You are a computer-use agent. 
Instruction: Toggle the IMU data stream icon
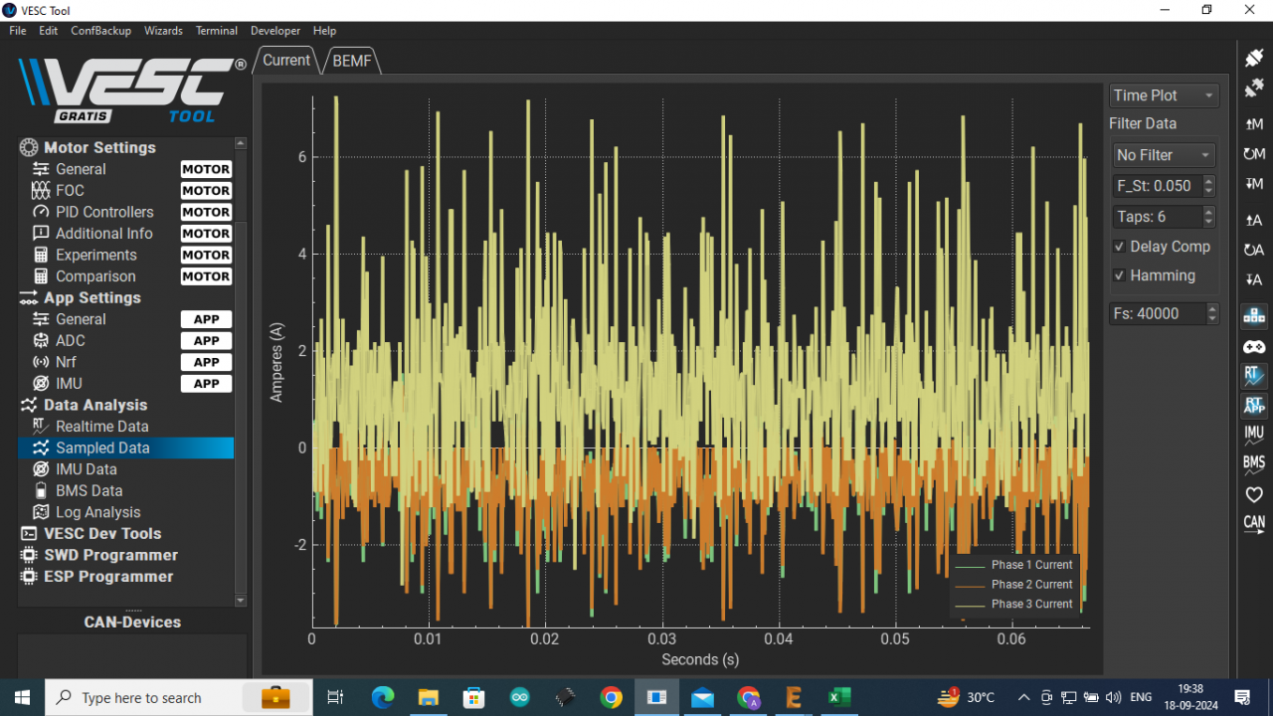(1254, 434)
